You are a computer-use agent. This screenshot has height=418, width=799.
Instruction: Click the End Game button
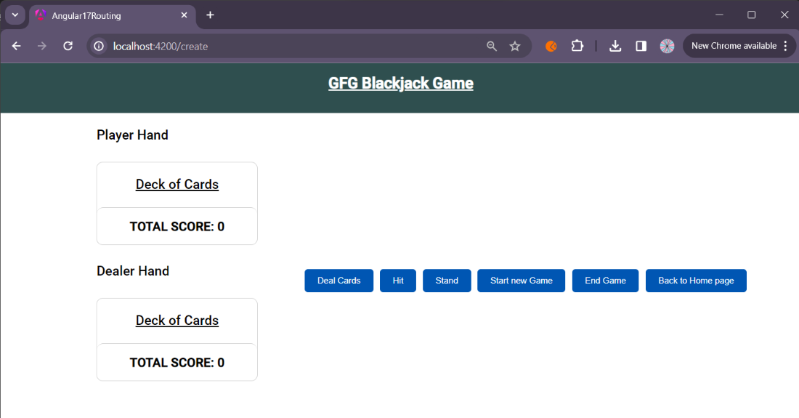605,281
